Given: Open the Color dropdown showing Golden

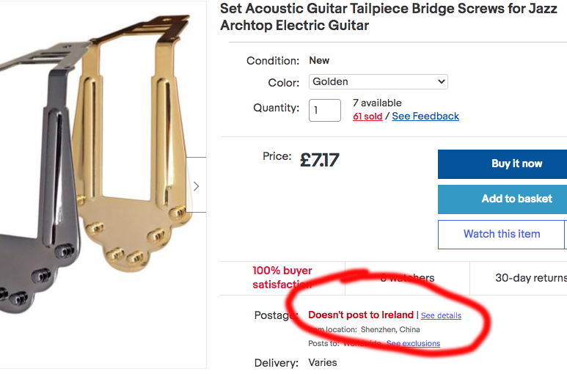Looking at the screenshot, I should [378, 82].
